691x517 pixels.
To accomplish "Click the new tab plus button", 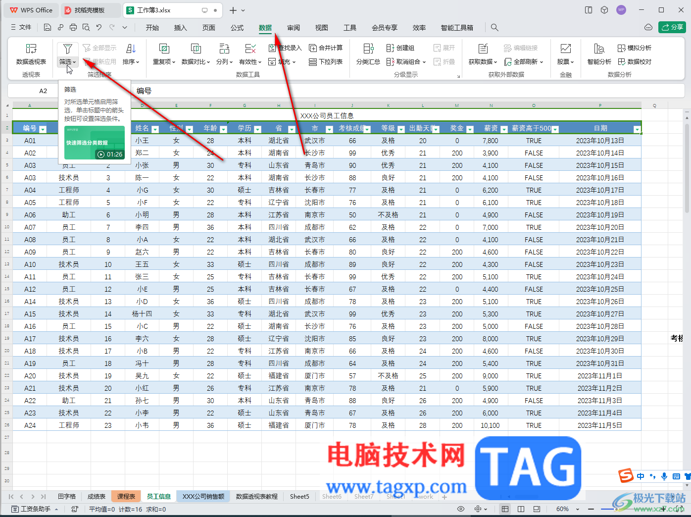I will pyautogui.click(x=233, y=10).
